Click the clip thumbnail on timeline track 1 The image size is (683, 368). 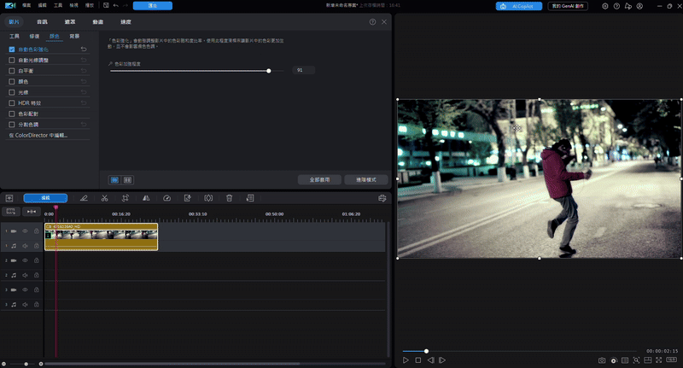point(101,233)
